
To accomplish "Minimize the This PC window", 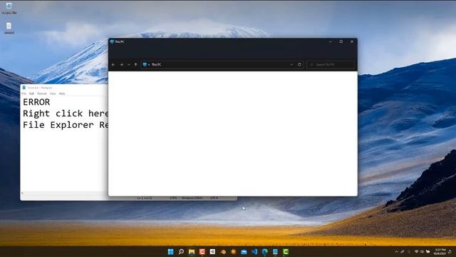I will coord(331,41).
